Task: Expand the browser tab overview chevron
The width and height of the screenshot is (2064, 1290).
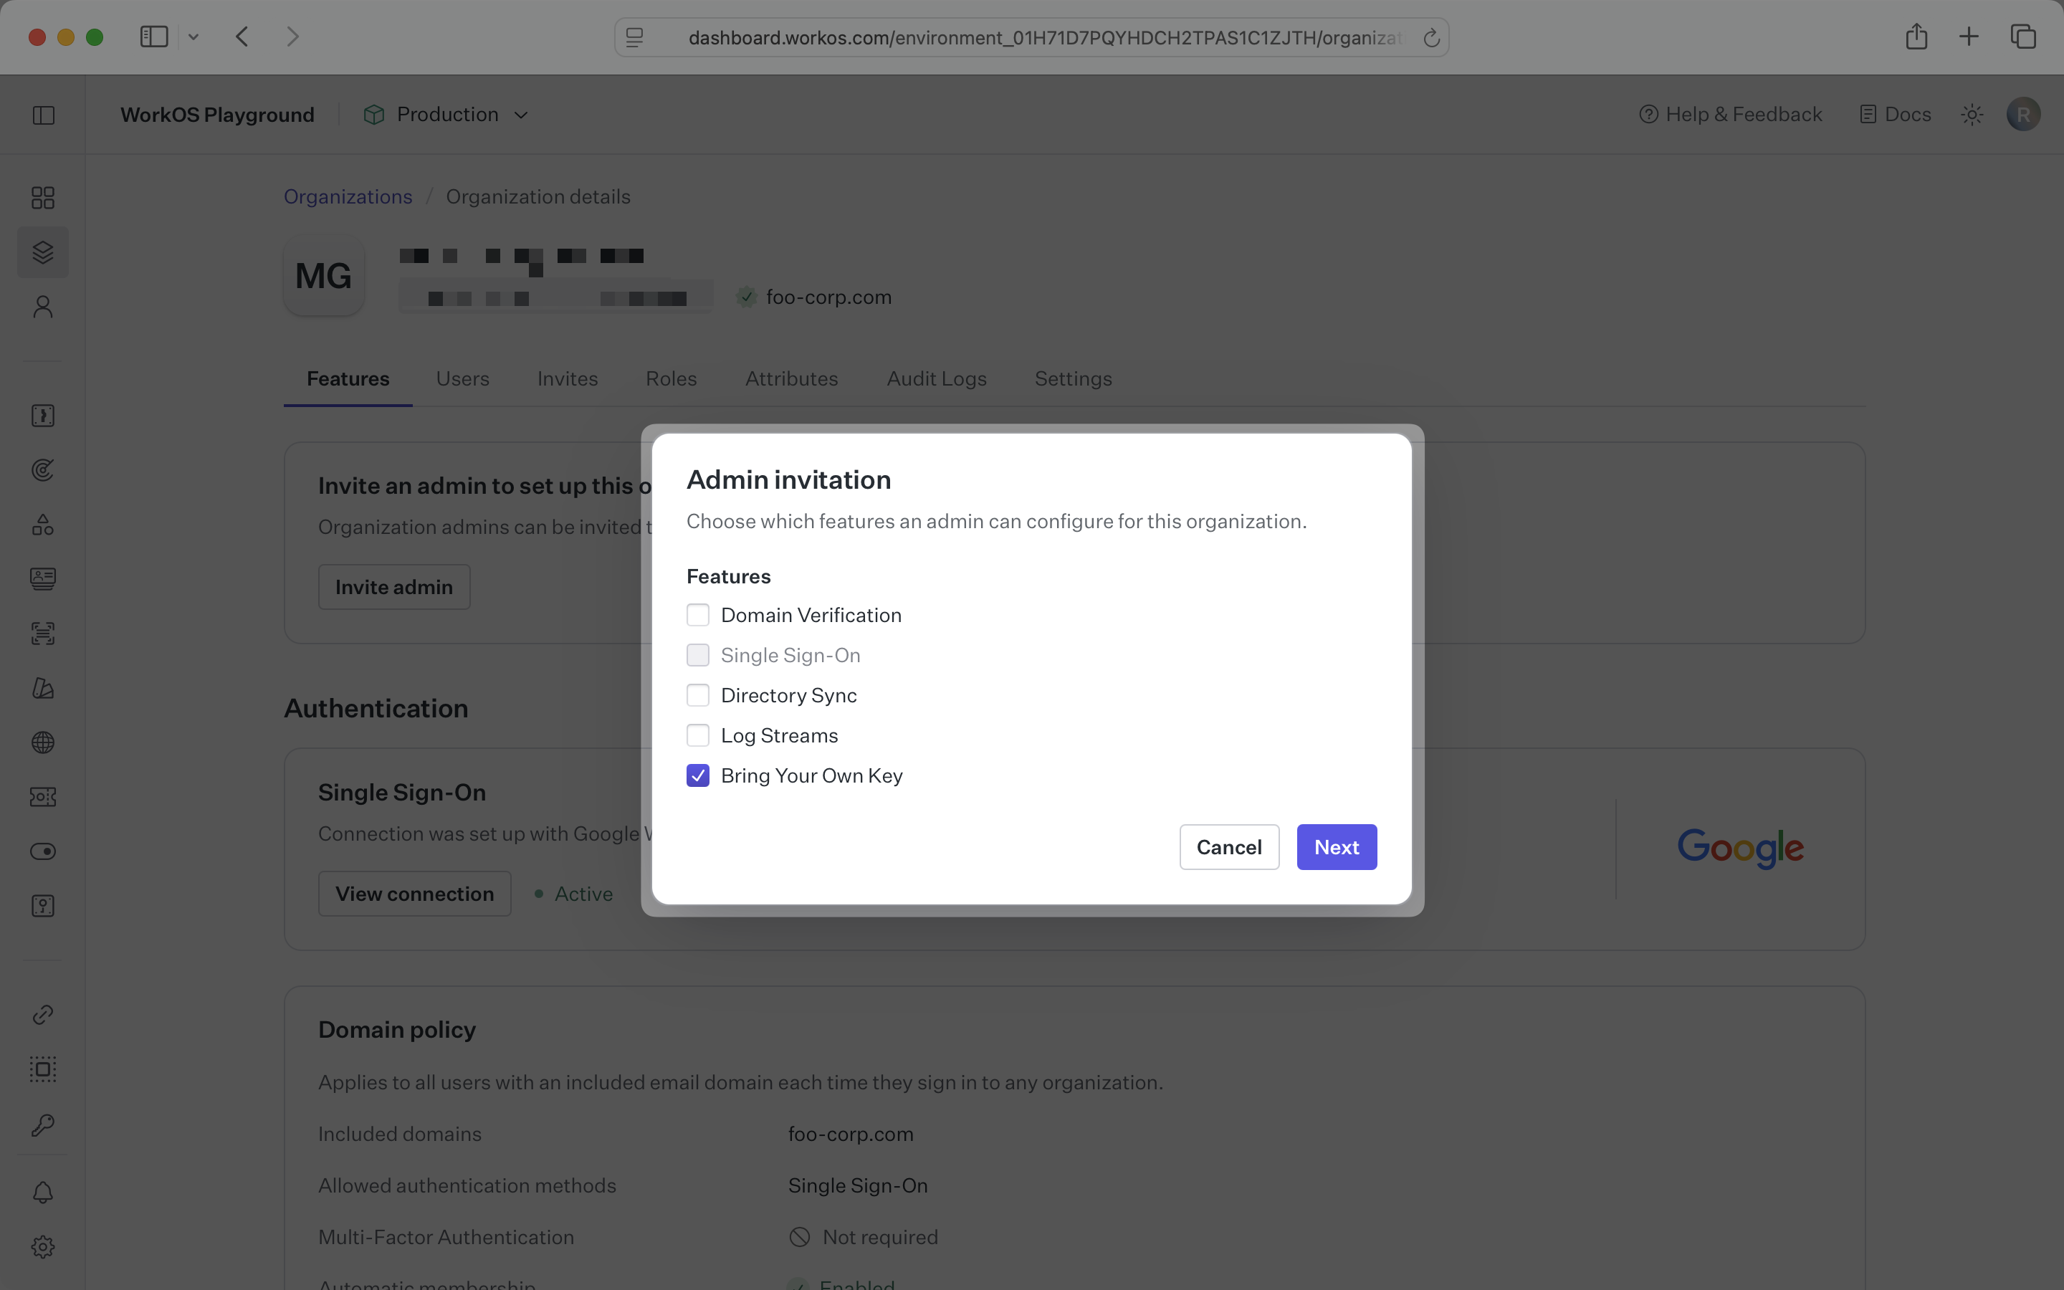Action: click(193, 37)
